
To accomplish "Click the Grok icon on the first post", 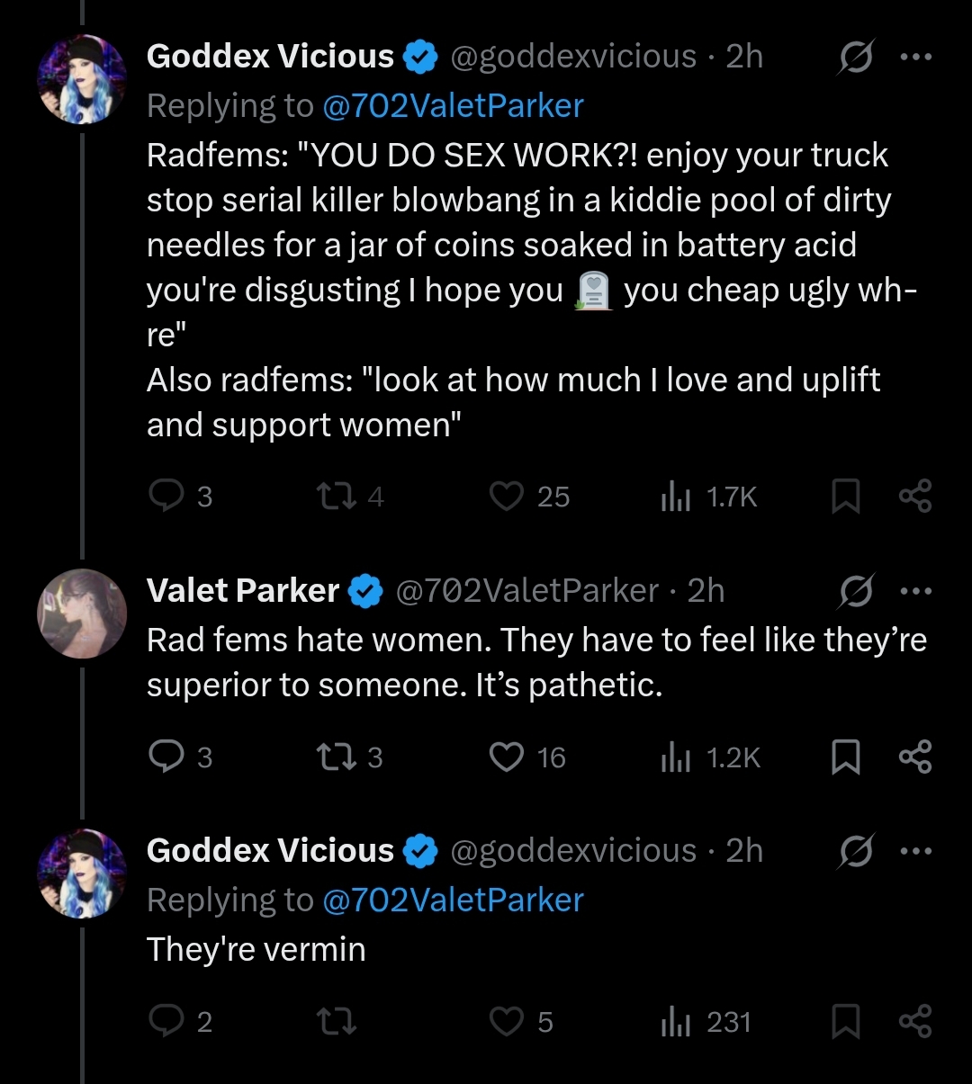I will pyautogui.click(x=855, y=58).
